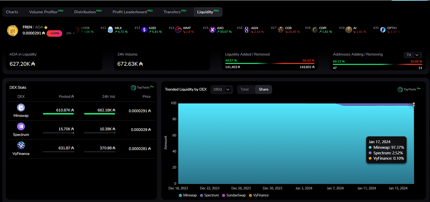Image resolution: width=430 pixels, height=202 pixels.
Task: Open the Charts tab
Action: click(x=12, y=12)
